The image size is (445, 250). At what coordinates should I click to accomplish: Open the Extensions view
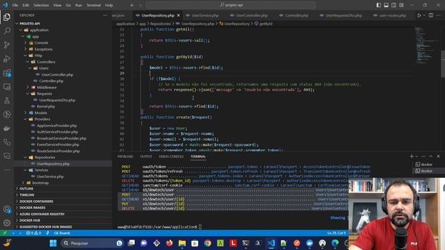tap(7, 73)
